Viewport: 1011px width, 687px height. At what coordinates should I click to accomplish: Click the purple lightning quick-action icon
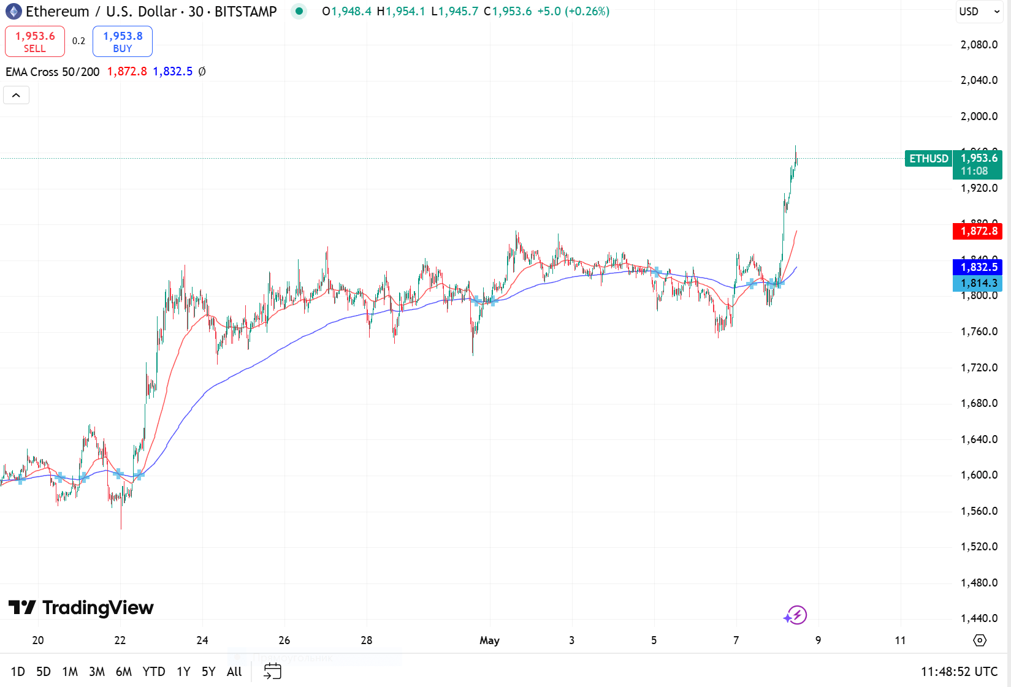tap(796, 615)
